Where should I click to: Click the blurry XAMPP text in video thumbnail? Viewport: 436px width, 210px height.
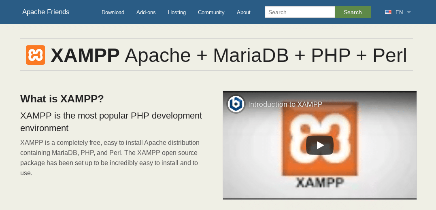(320, 183)
